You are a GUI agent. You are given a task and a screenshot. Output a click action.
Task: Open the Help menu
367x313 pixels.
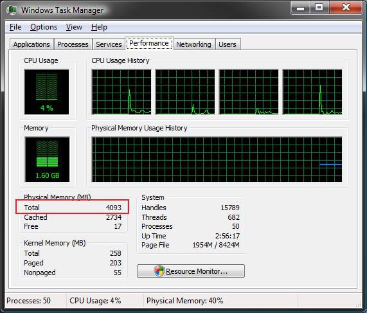(x=99, y=27)
